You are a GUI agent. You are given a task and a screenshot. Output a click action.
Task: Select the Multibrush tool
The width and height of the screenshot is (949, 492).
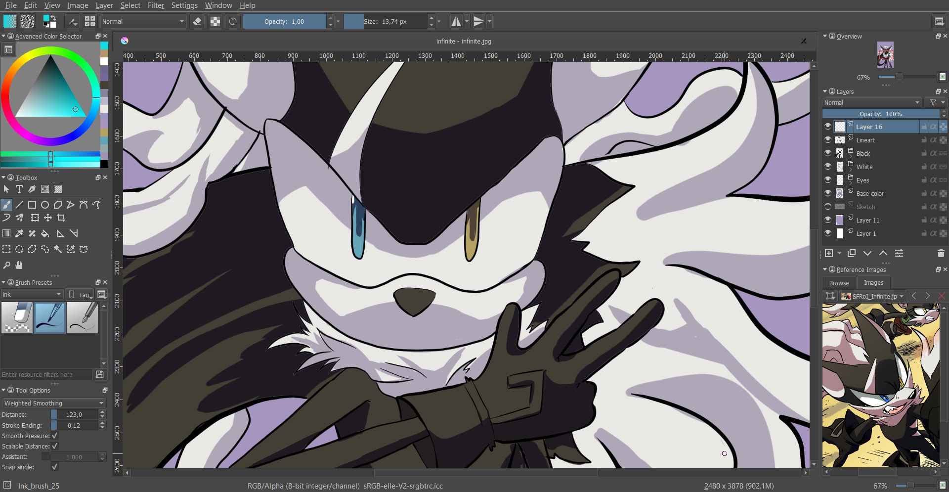pyautogui.click(x=19, y=218)
